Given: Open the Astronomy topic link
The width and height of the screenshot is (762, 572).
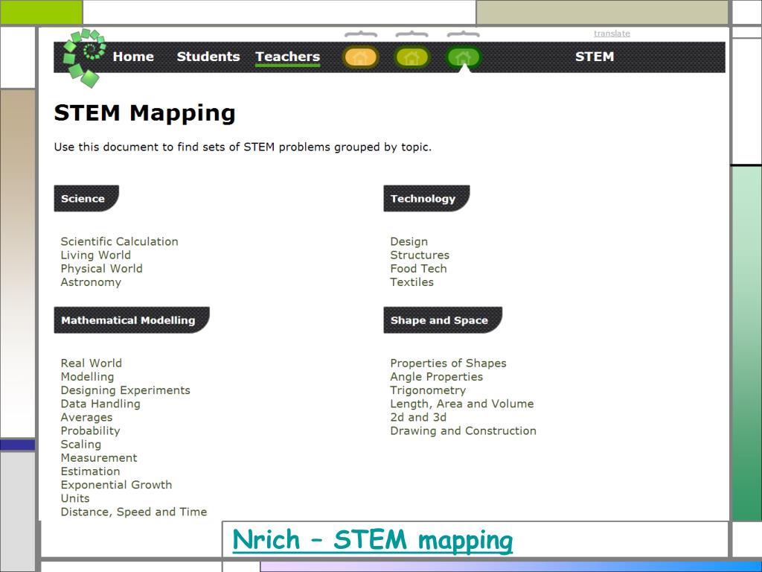Looking at the screenshot, I should tap(91, 282).
